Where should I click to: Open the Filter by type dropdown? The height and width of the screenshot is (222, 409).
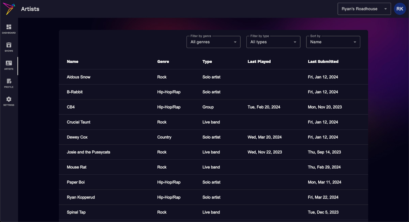[x=273, y=42]
